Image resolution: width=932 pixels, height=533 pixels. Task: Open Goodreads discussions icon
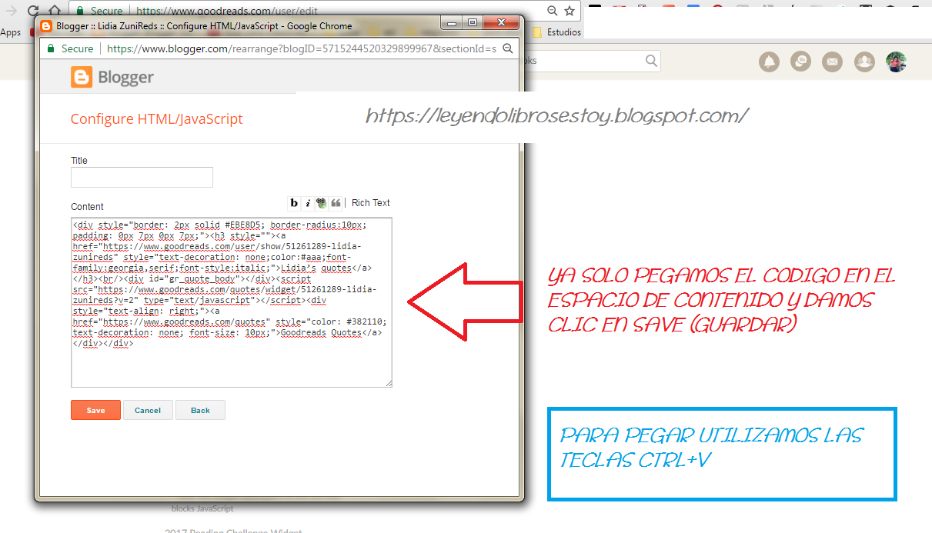click(x=800, y=62)
